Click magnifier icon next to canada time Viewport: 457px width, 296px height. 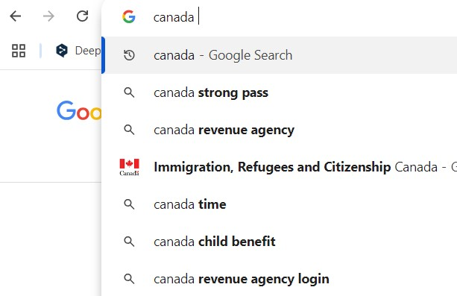[129, 204]
